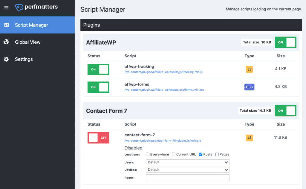Open the Users dropdown

pyautogui.click(x=187, y=162)
